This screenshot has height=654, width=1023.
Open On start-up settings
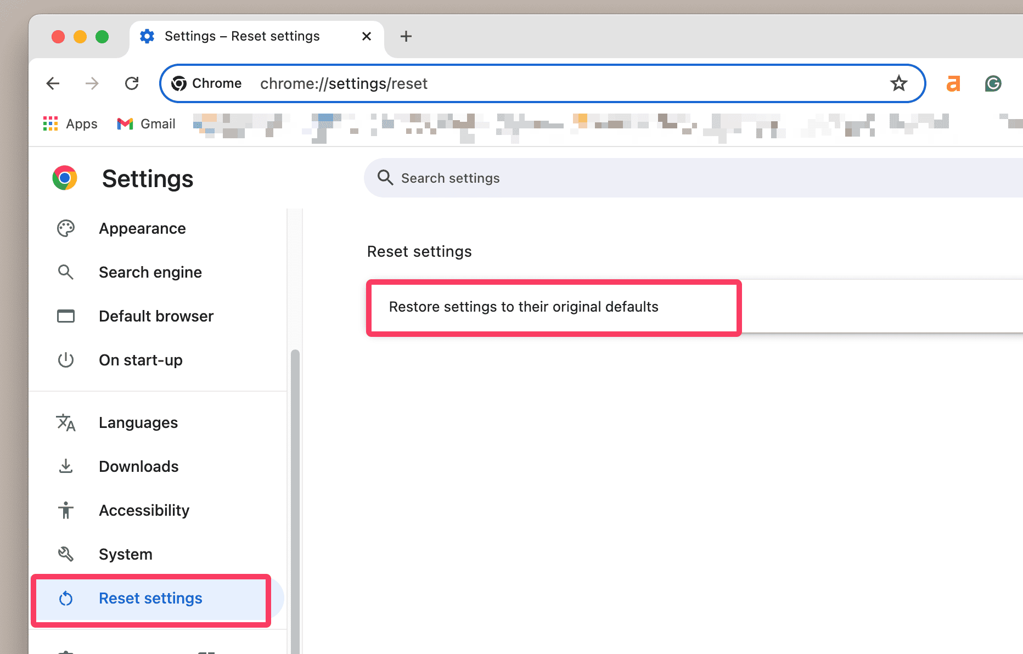140,360
